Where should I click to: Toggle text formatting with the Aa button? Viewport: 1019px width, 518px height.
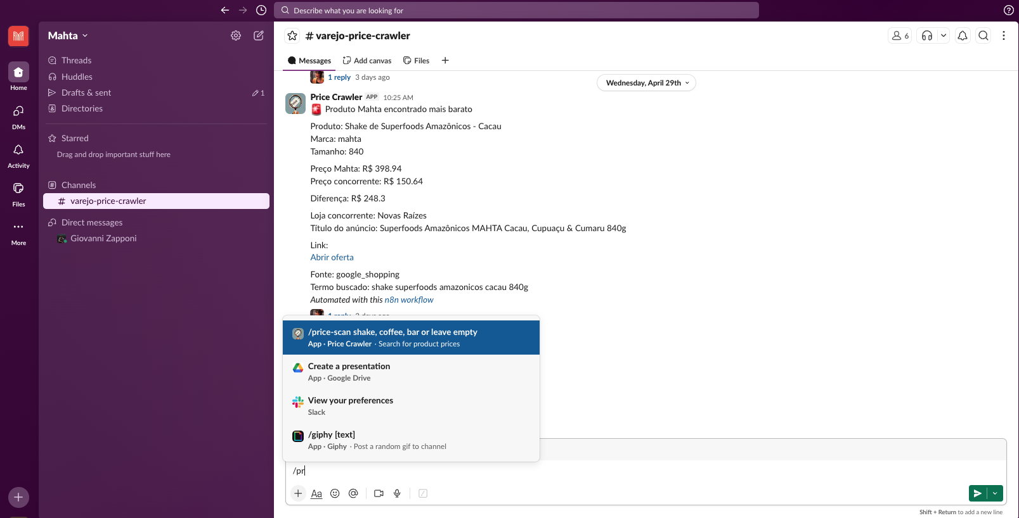click(x=316, y=493)
